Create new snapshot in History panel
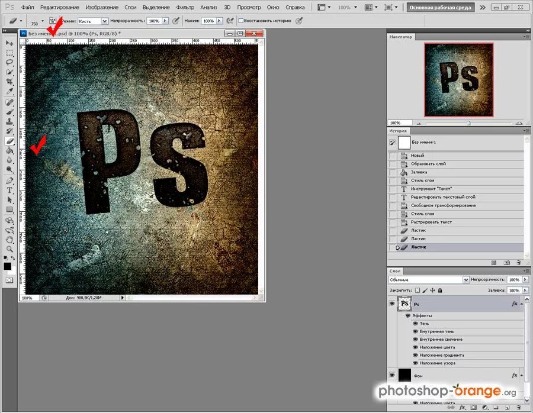The height and width of the screenshot is (413, 533). 506,263
